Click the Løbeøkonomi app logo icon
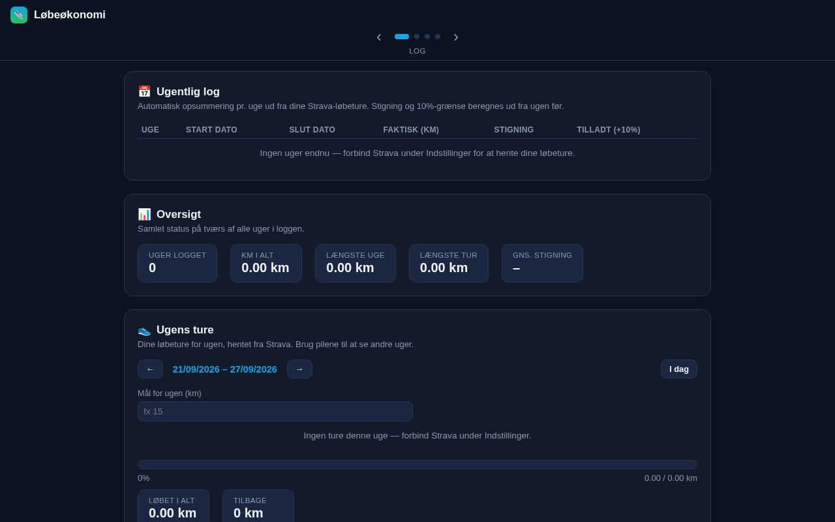 [19, 15]
